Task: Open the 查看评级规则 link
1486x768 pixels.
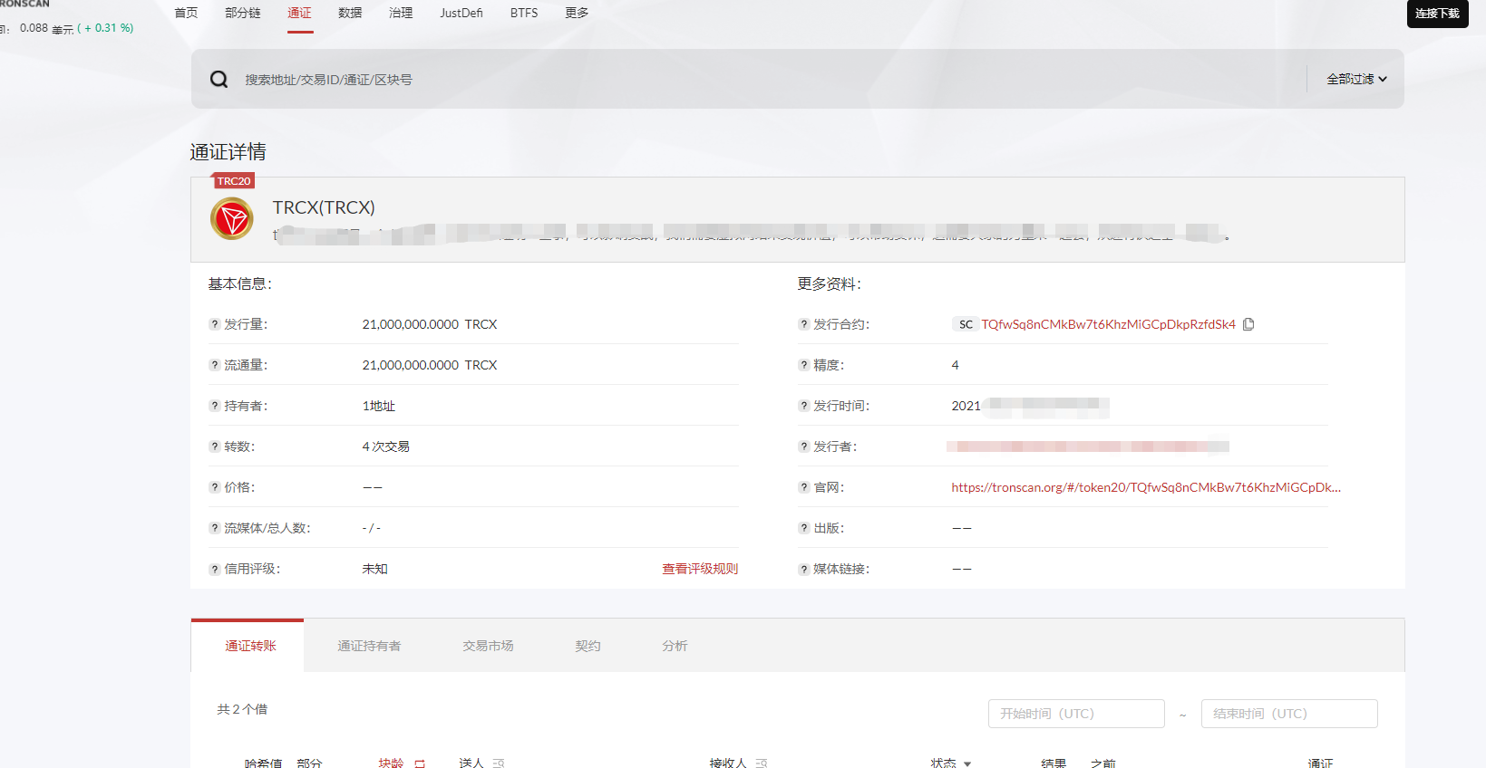Action: [700, 569]
